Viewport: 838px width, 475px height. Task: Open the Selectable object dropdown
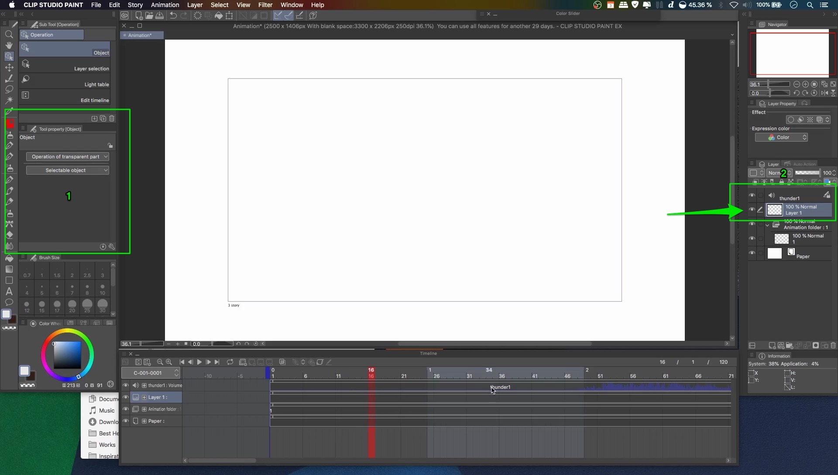[67, 170]
